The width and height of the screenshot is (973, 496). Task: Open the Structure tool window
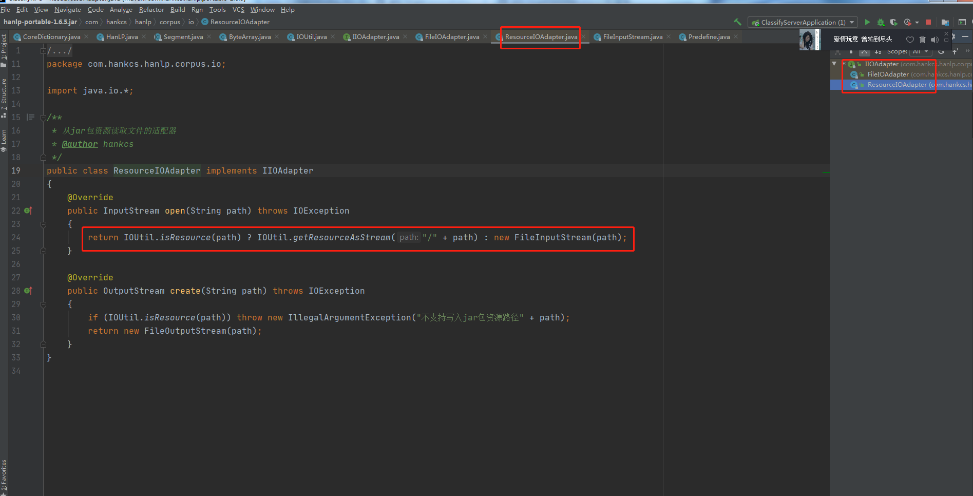(4, 98)
